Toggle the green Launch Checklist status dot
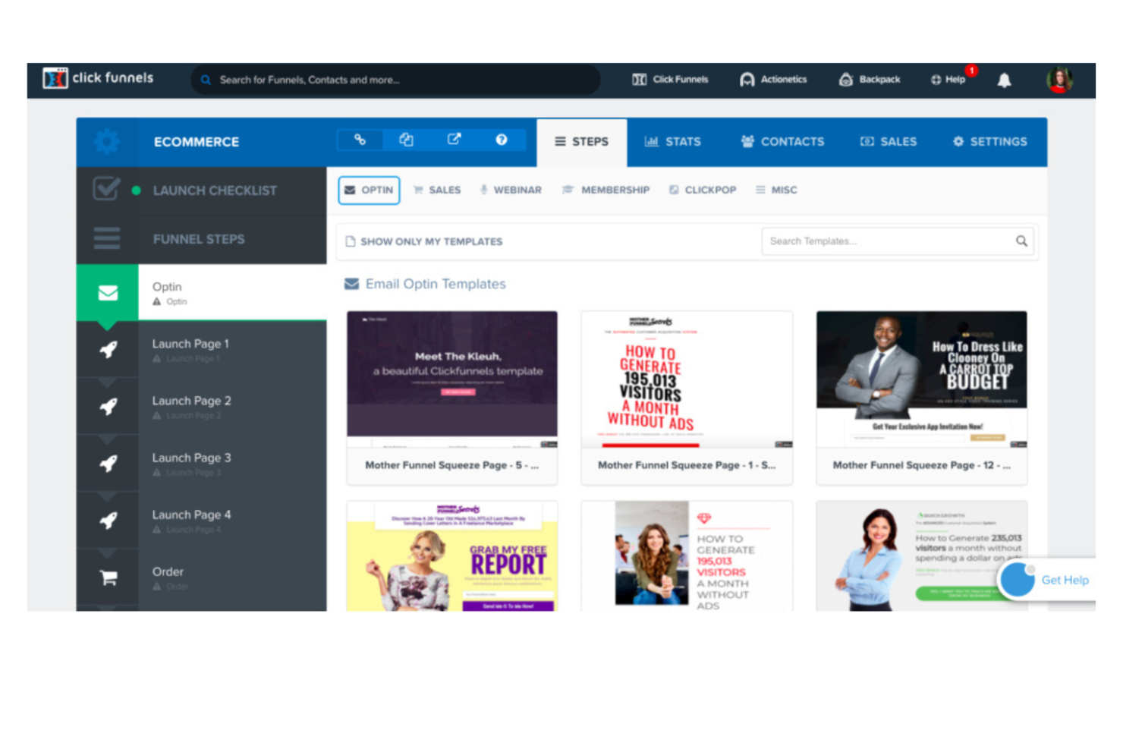Viewport: 1123px width, 749px height. click(x=136, y=190)
